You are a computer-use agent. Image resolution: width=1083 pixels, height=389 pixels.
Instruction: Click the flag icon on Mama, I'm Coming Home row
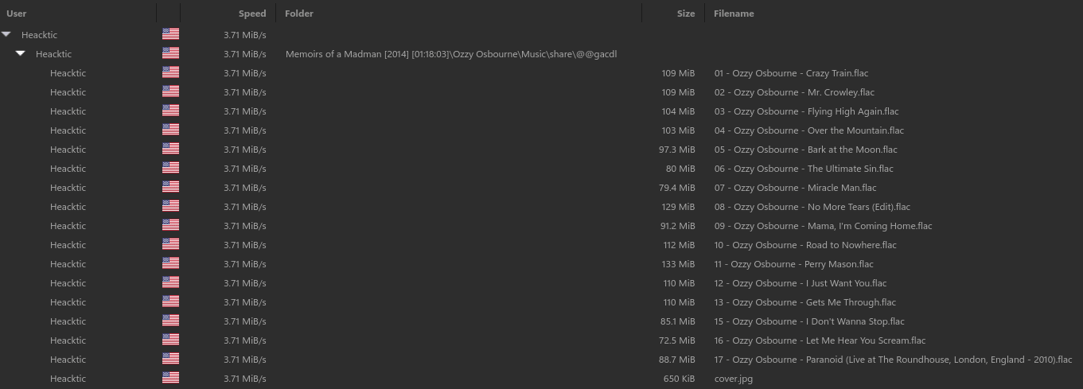pos(170,225)
